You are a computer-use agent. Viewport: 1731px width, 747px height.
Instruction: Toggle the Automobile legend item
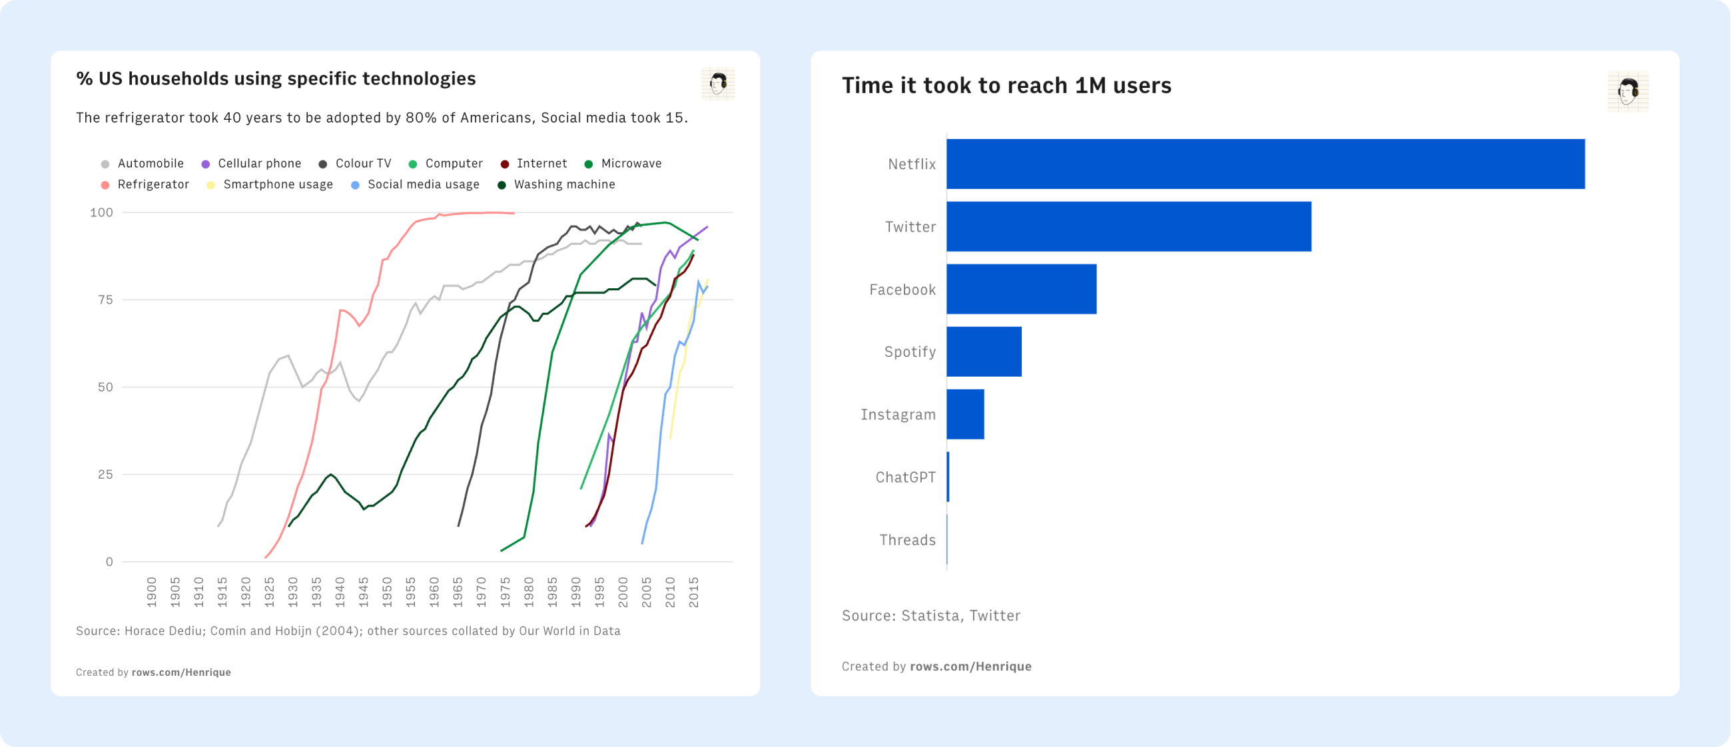tap(150, 163)
